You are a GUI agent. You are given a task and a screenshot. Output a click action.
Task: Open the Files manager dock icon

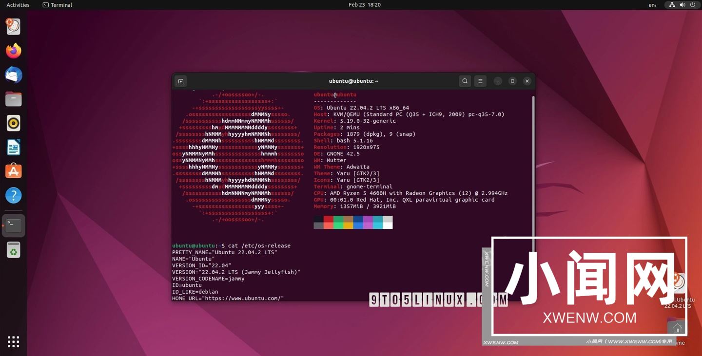coord(13,99)
